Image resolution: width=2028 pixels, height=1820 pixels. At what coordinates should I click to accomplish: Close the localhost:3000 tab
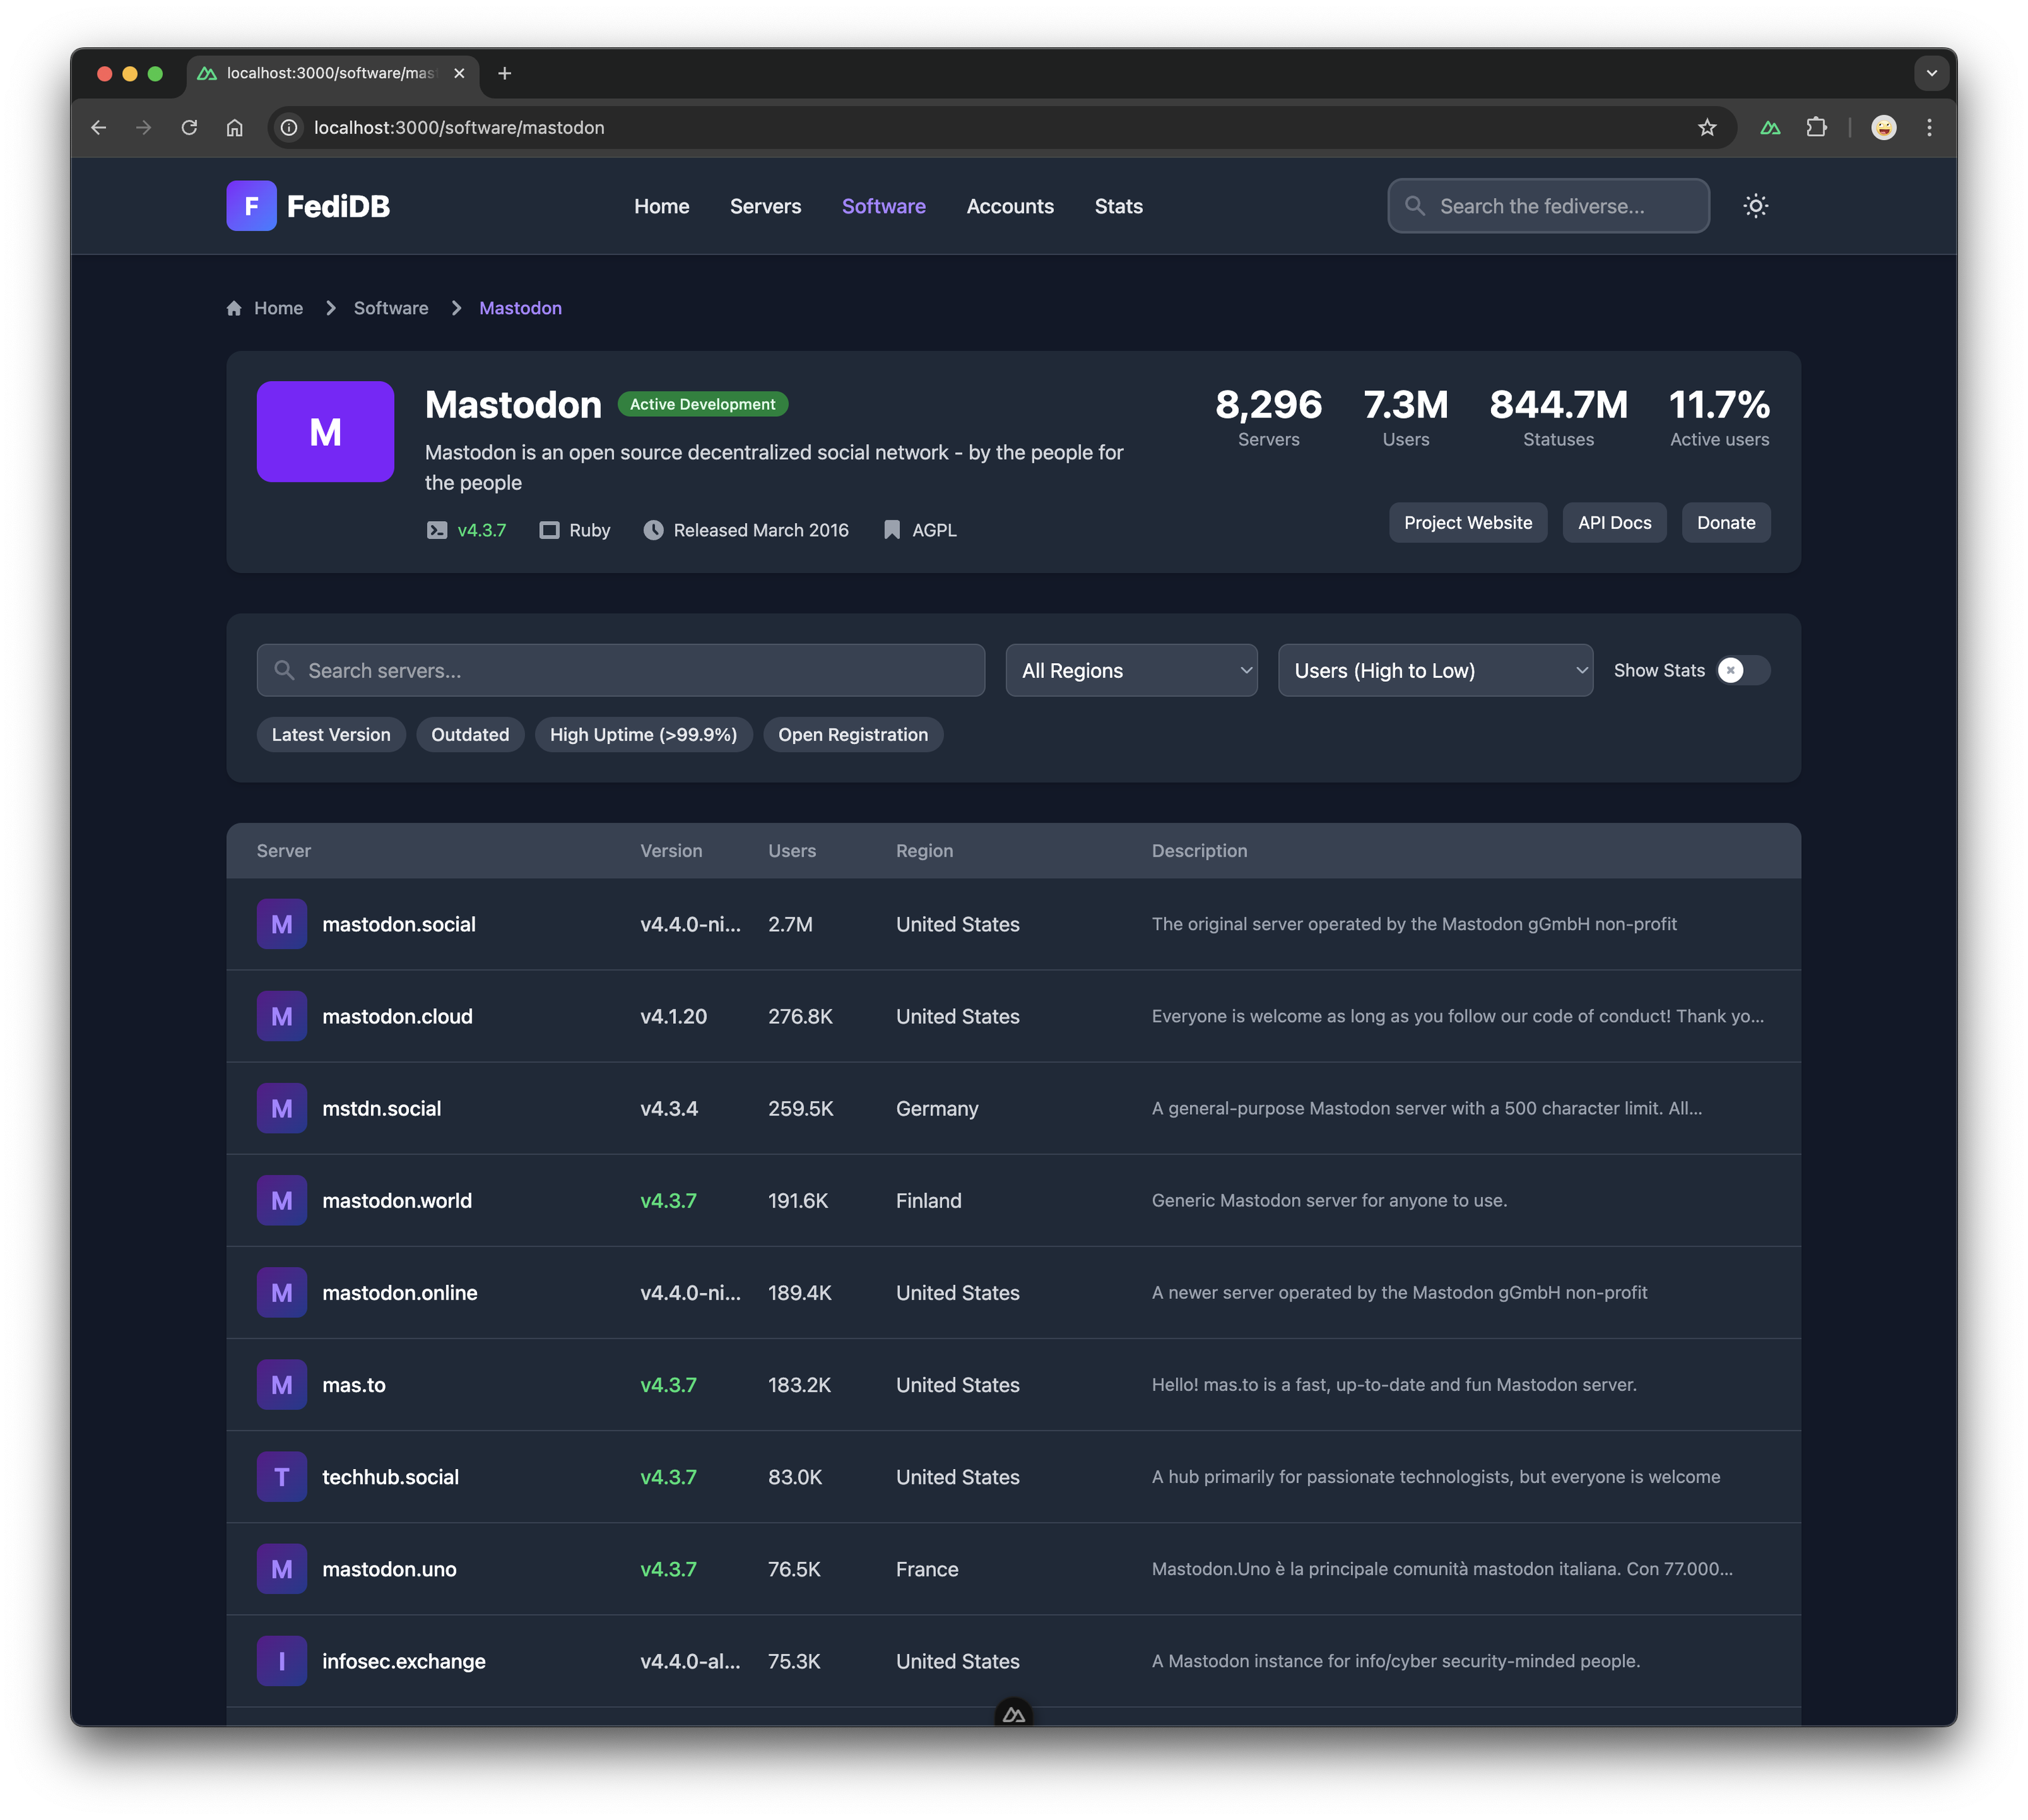pyautogui.click(x=459, y=73)
